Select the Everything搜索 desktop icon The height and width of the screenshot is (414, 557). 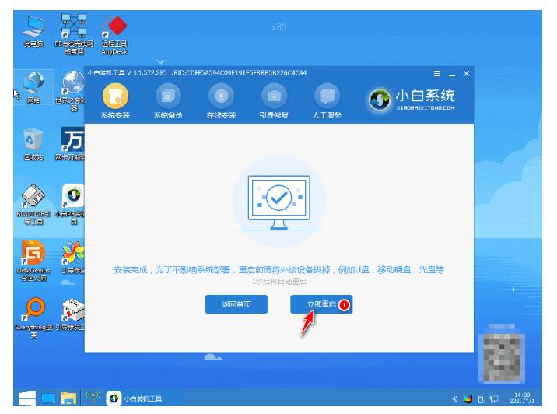click(x=33, y=318)
